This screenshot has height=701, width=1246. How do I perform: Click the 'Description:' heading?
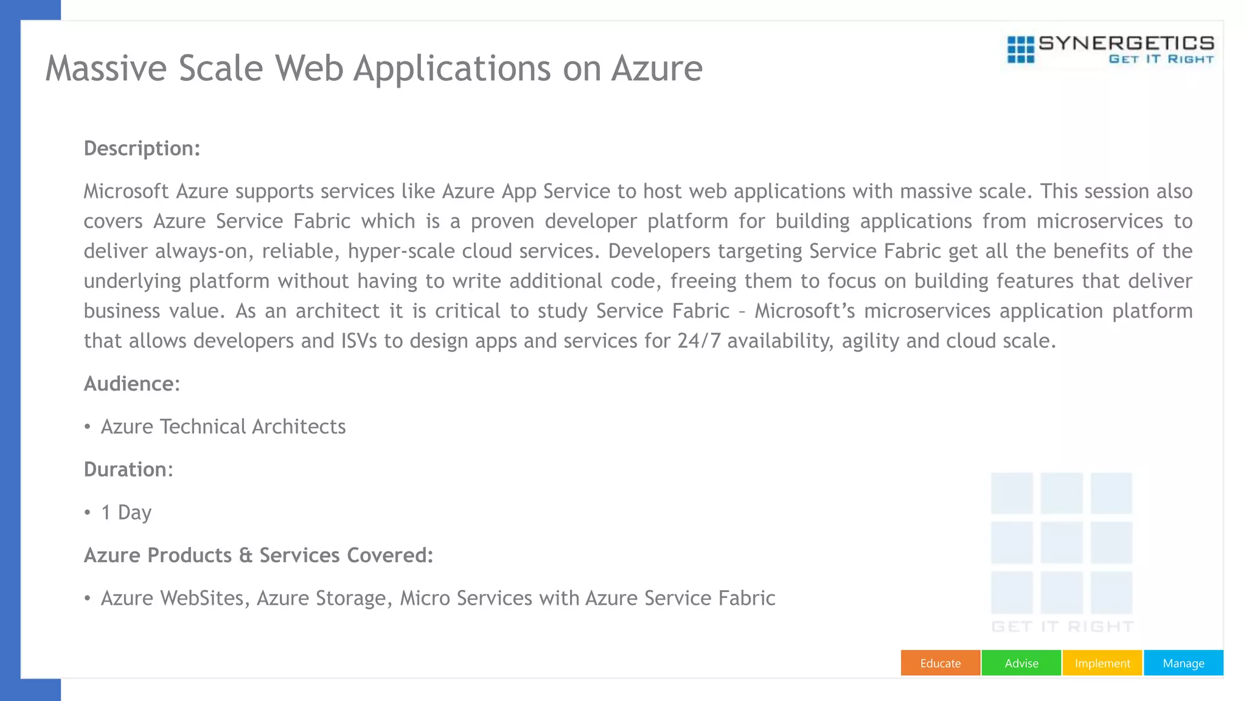point(142,148)
